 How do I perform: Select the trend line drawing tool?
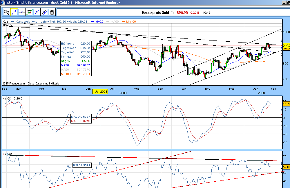[x=14, y=12]
